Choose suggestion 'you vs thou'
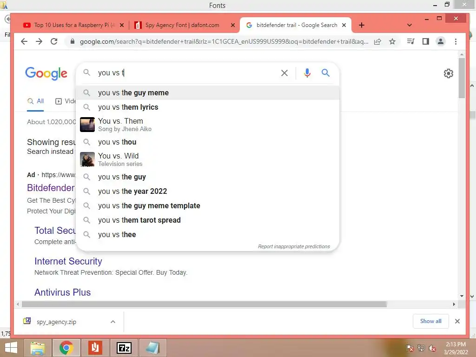The width and height of the screenshot is (476, 357). tap(208, 142)
